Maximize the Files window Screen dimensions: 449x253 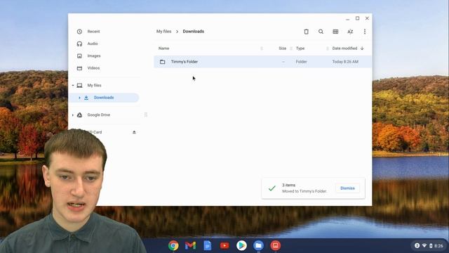pyautogui.click(x=357, y=18)
